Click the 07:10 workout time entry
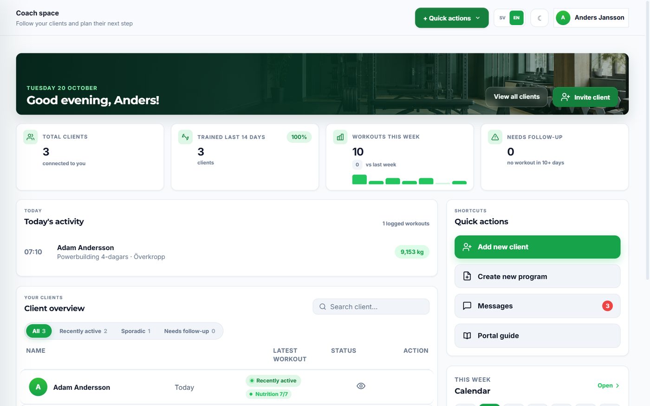 pyautogui.click(x=33, y=252)
